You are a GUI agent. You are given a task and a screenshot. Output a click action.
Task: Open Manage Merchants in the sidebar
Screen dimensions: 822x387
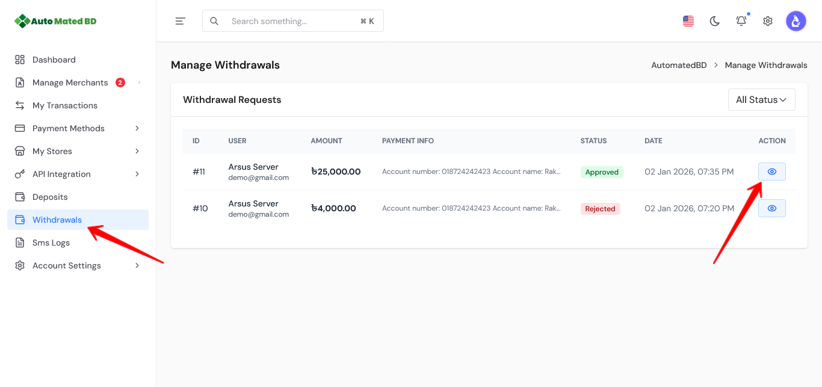click(x=70, y=82)
